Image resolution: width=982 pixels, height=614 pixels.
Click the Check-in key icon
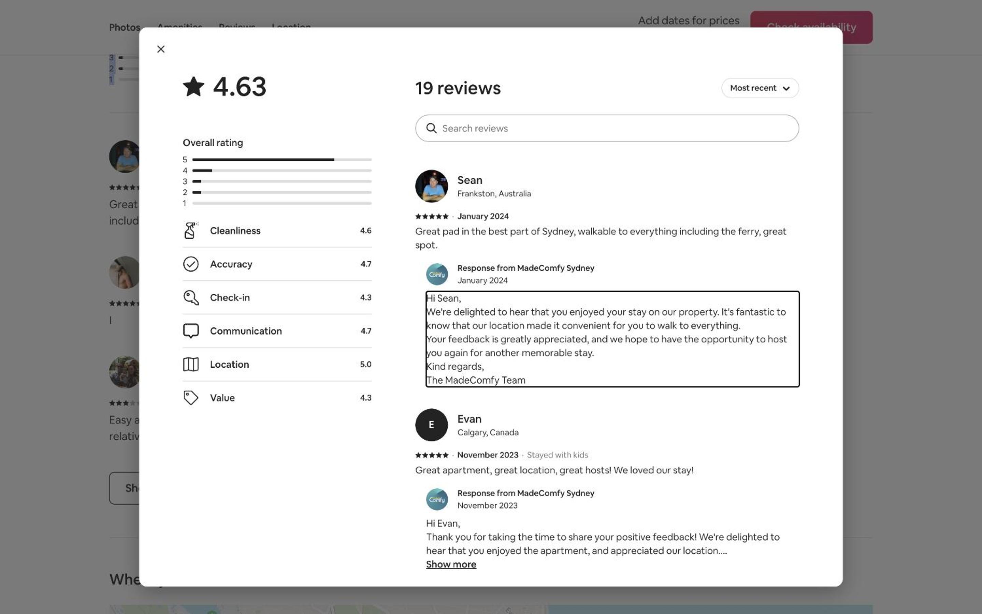coord(191,297)
